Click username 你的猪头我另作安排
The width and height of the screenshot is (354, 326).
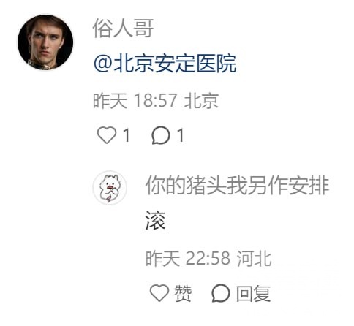[237, 186]
